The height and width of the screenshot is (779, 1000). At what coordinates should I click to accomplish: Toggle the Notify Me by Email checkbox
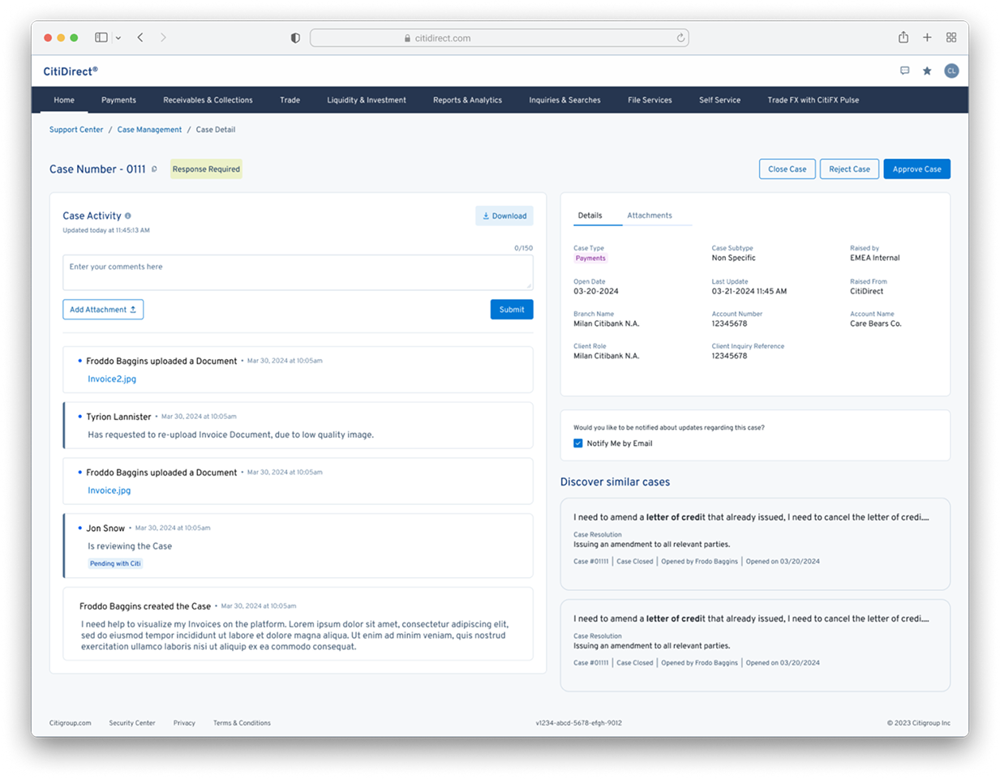[x=578, y=443]
